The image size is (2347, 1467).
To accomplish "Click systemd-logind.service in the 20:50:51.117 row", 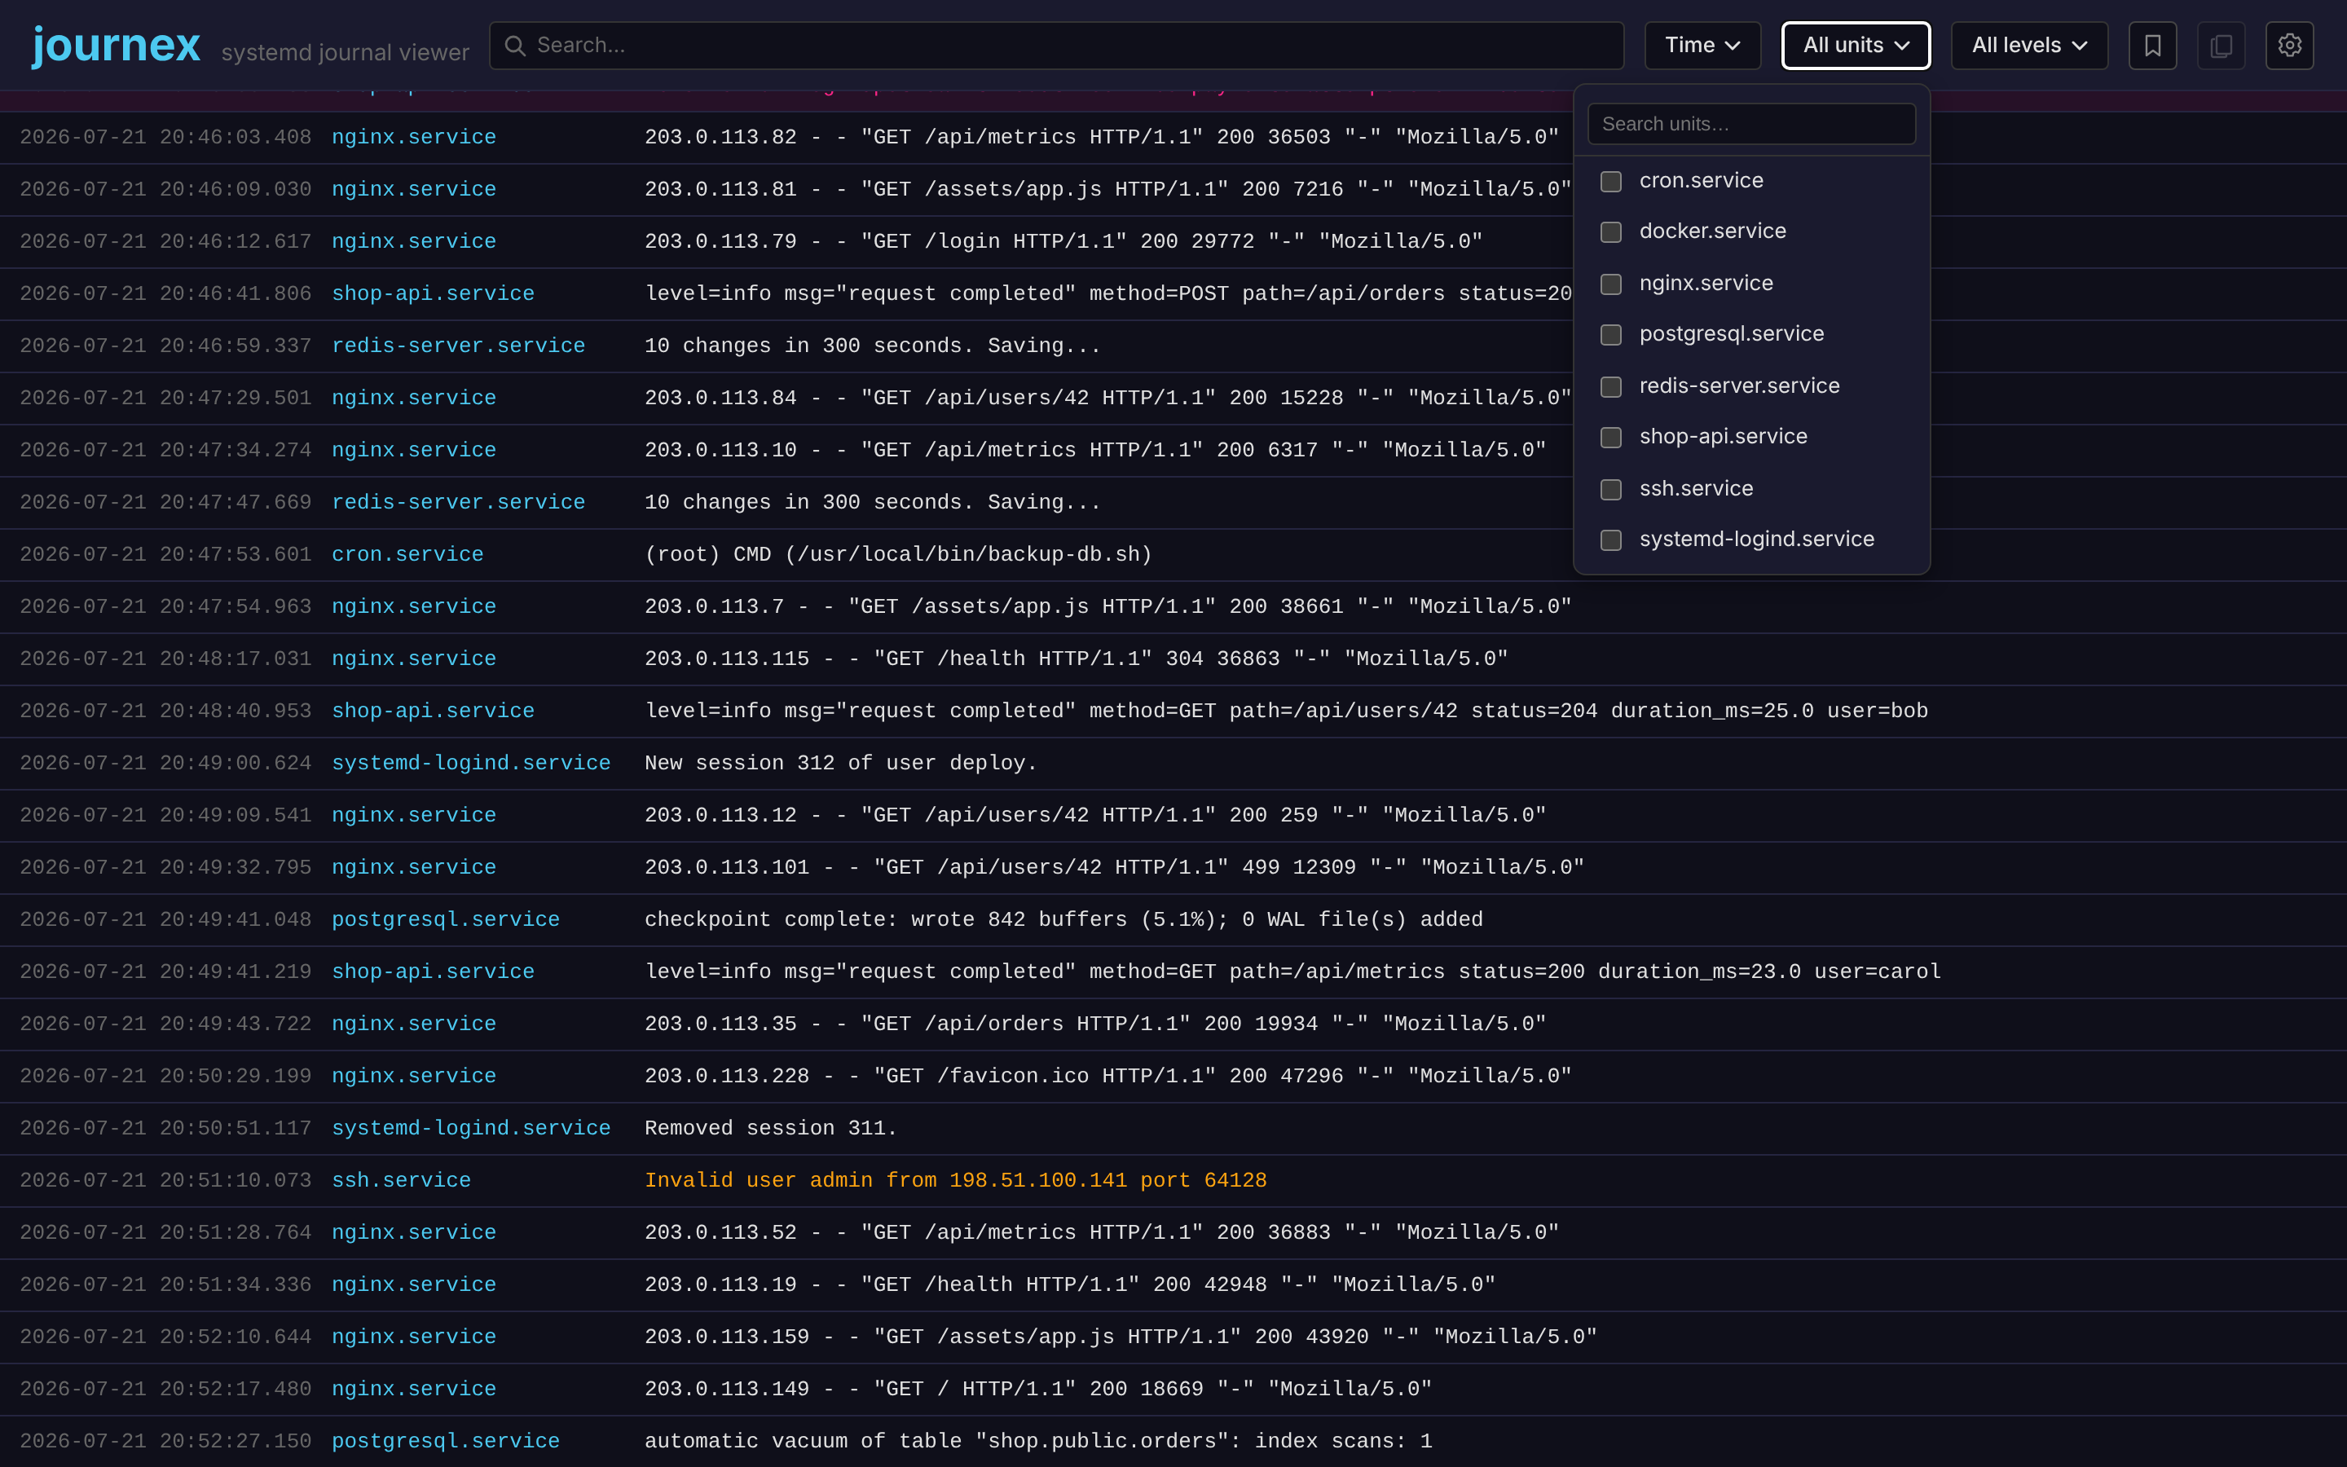I will tap(470, 1129).
